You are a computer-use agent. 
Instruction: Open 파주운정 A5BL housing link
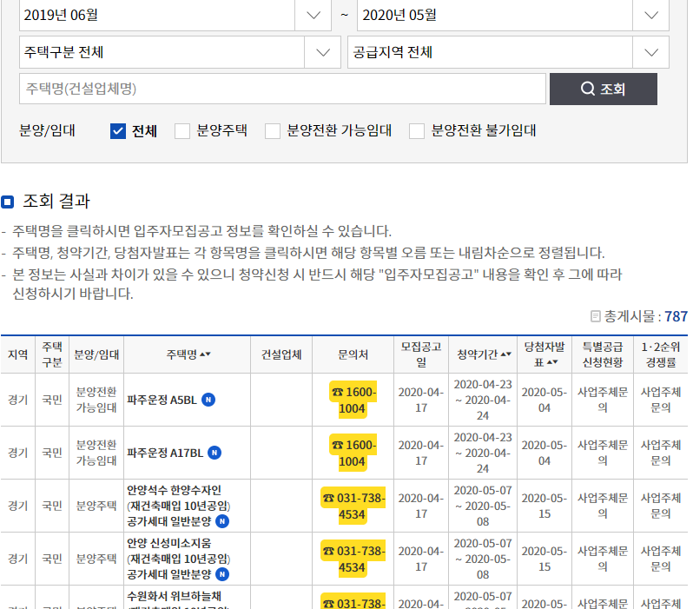162,400
